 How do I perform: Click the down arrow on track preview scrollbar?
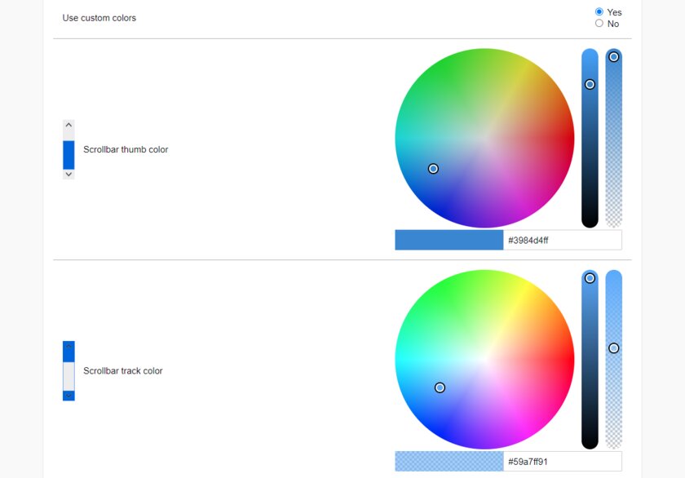(x=68, y=396)
